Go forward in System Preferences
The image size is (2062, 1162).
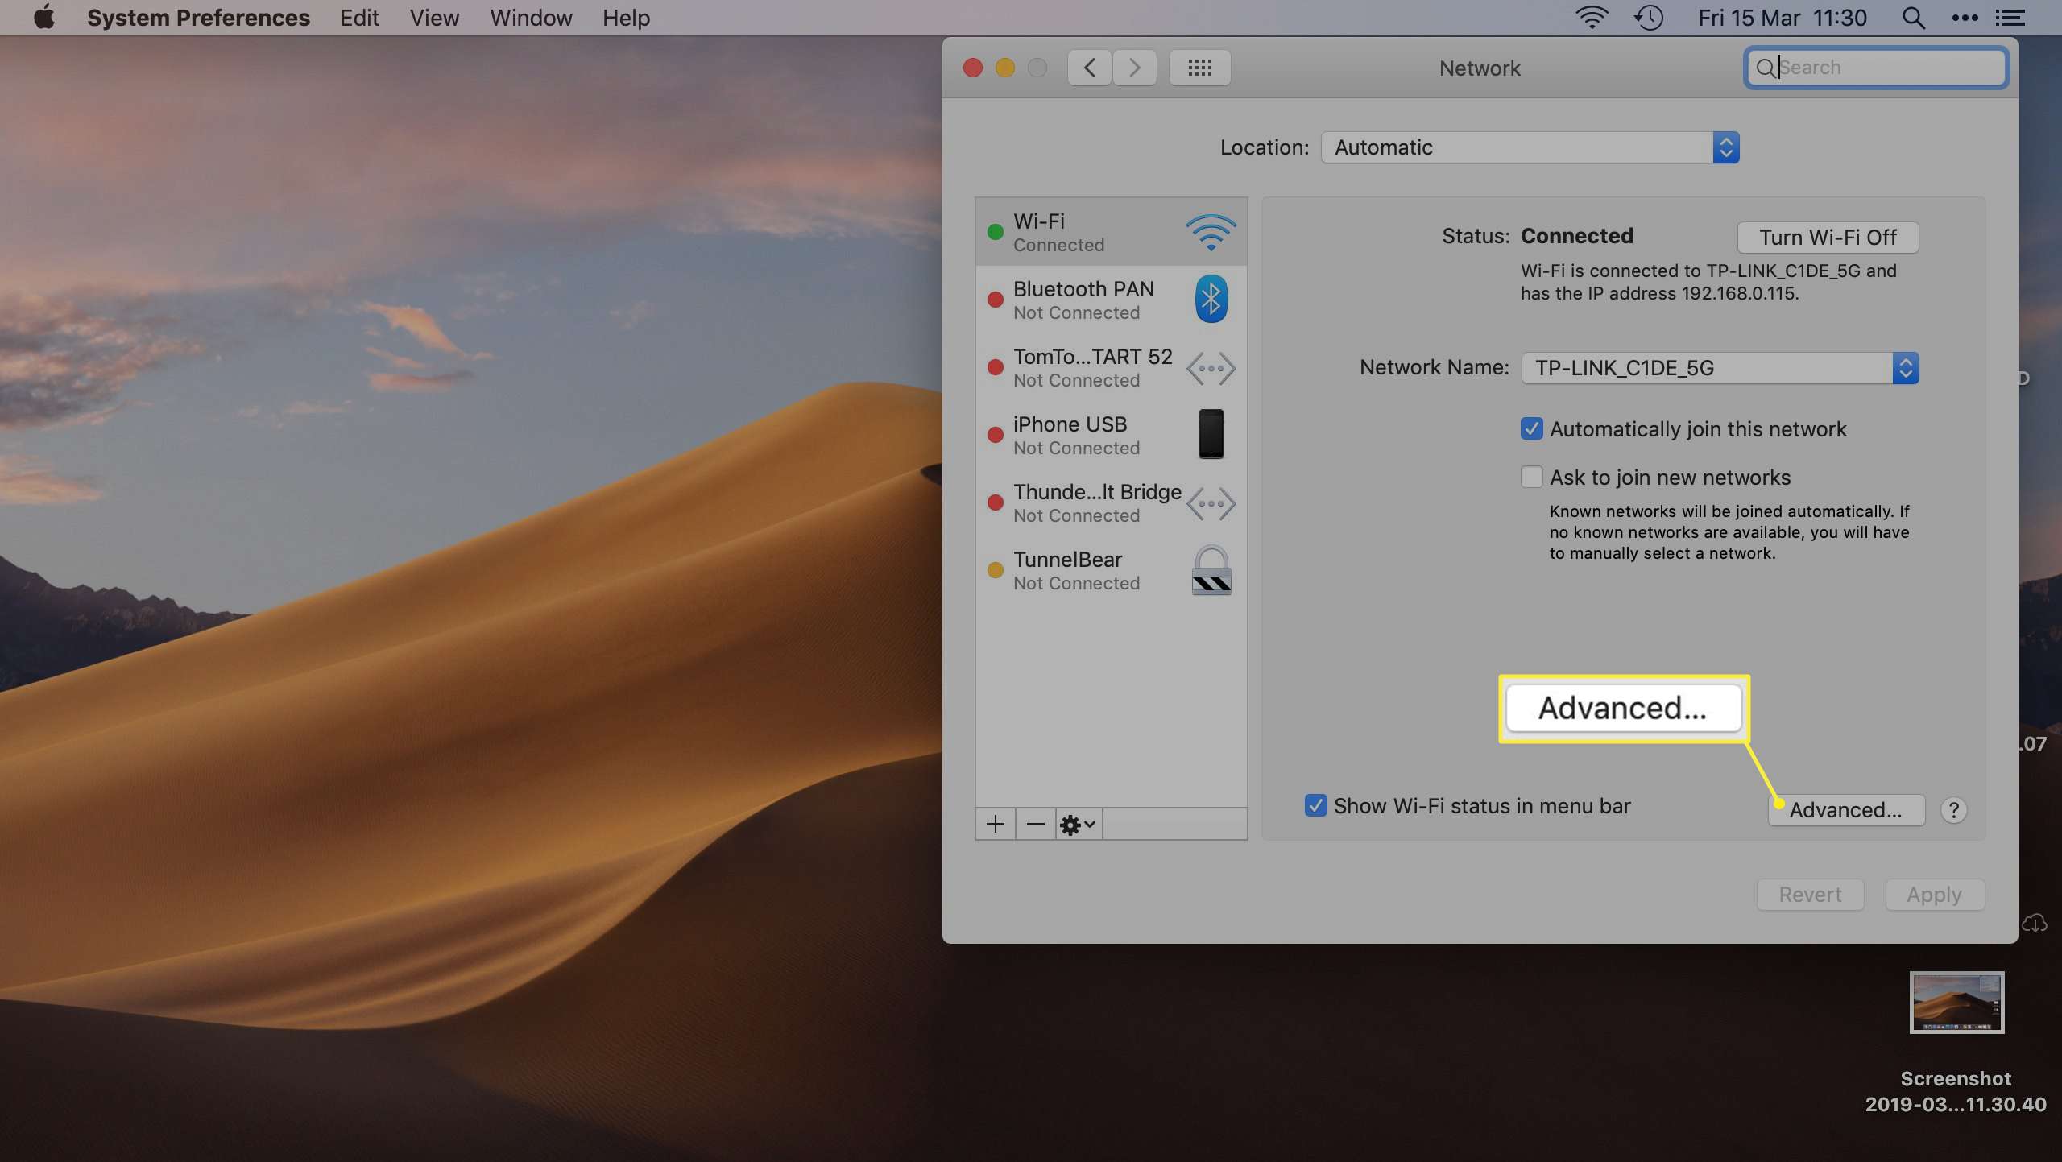point(1134,68)
